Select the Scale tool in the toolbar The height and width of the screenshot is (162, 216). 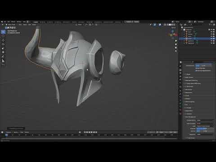tap(3, 48)
